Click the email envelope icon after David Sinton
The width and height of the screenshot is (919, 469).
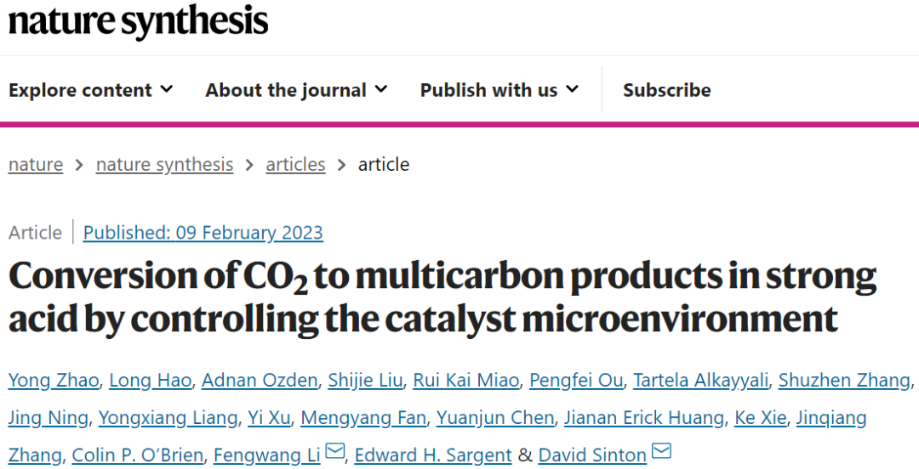click(661, 451)
